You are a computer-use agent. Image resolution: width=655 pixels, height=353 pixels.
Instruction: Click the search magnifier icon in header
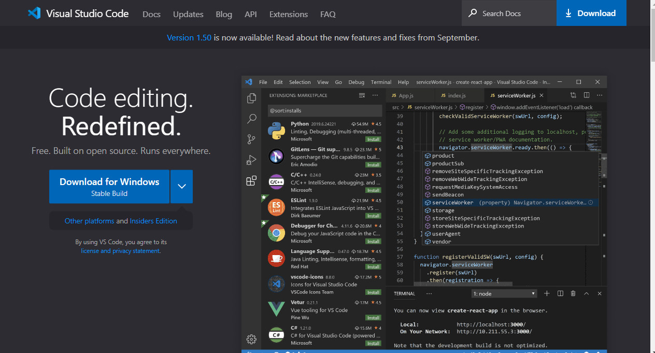coord(473,13)
